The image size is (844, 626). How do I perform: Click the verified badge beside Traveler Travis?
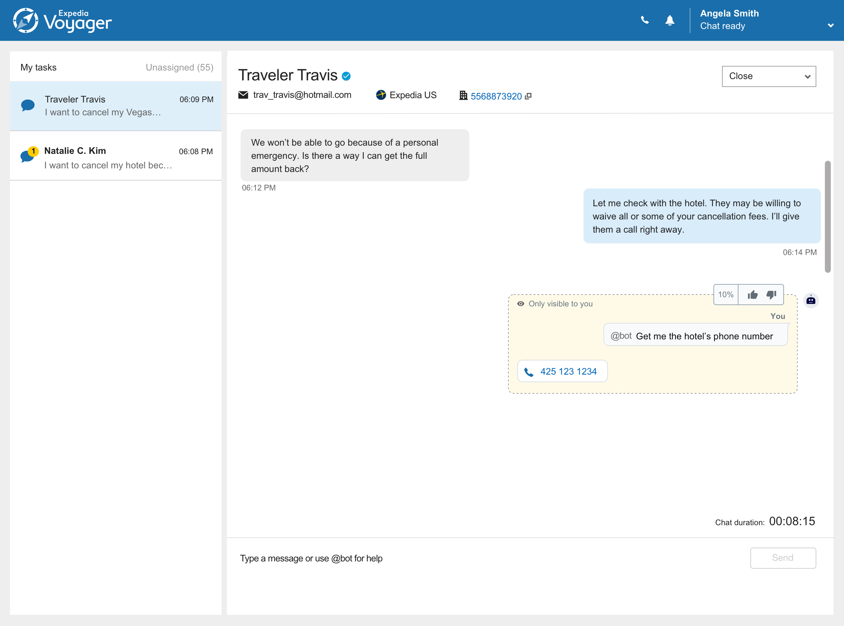pyautogui.click(x=346, y=76)
